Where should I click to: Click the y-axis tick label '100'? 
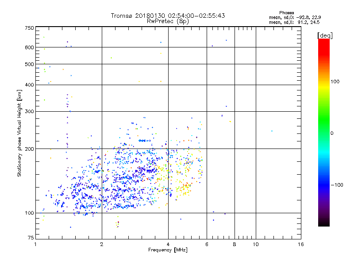pyautogui.click(x=29, y=213)
